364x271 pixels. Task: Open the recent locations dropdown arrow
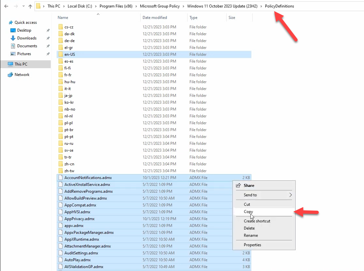tap(23, 6)
